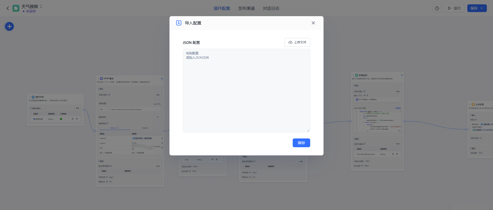Screen dimensions: 493x210
Task: Click the HTTP 请求 node icon
Action: click(101, 79)
